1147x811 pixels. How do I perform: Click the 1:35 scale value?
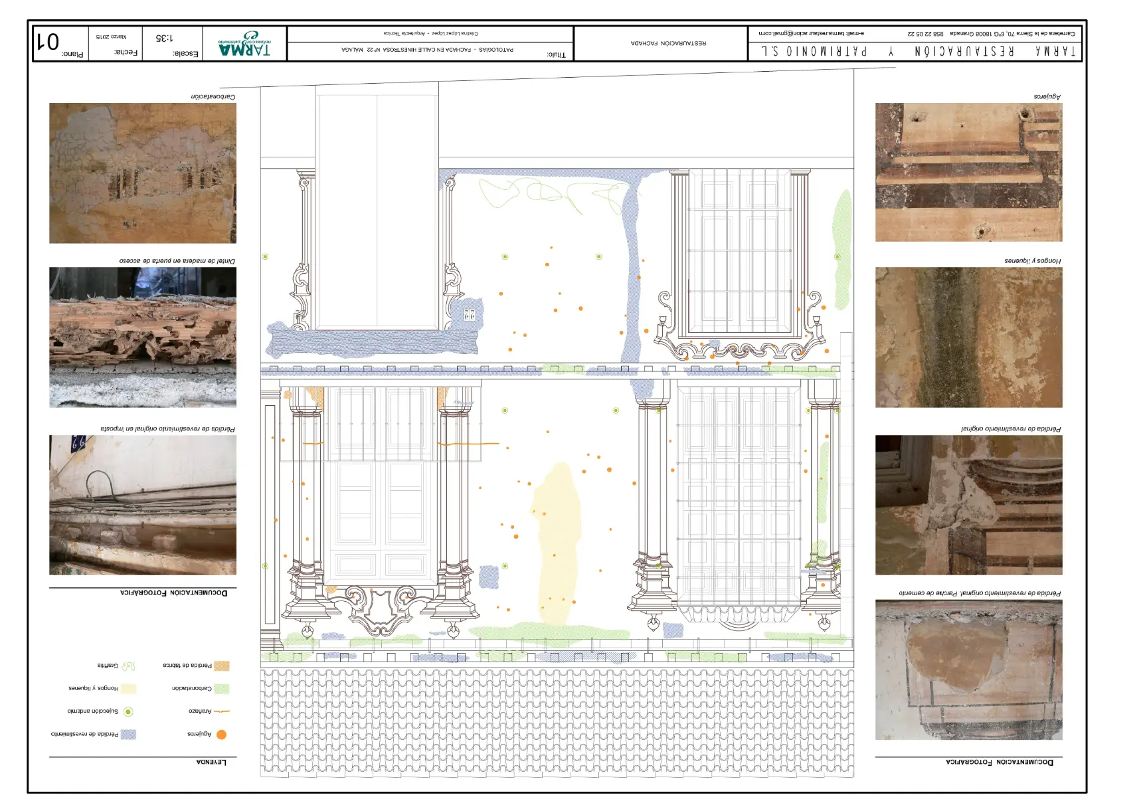click(164, 39)
